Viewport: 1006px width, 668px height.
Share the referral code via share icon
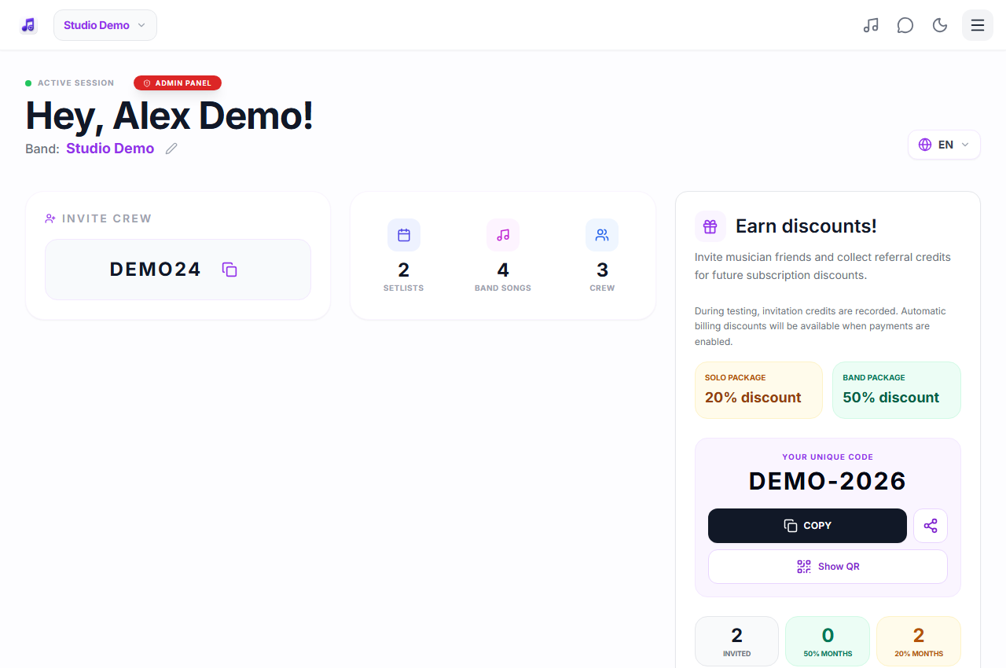pyautogui.click(x=931, y=526)
